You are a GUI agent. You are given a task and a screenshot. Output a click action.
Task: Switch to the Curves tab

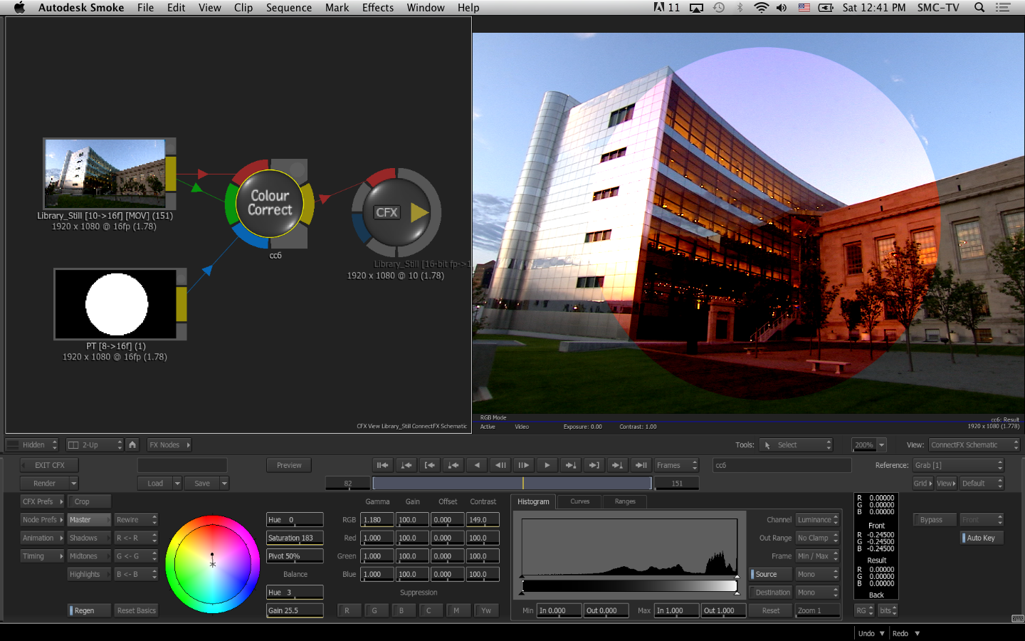pos(579,501)
